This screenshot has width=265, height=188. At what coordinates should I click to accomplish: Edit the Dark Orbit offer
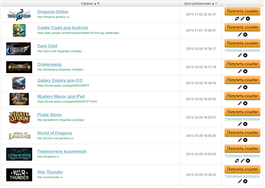click(x=240, y=55)
